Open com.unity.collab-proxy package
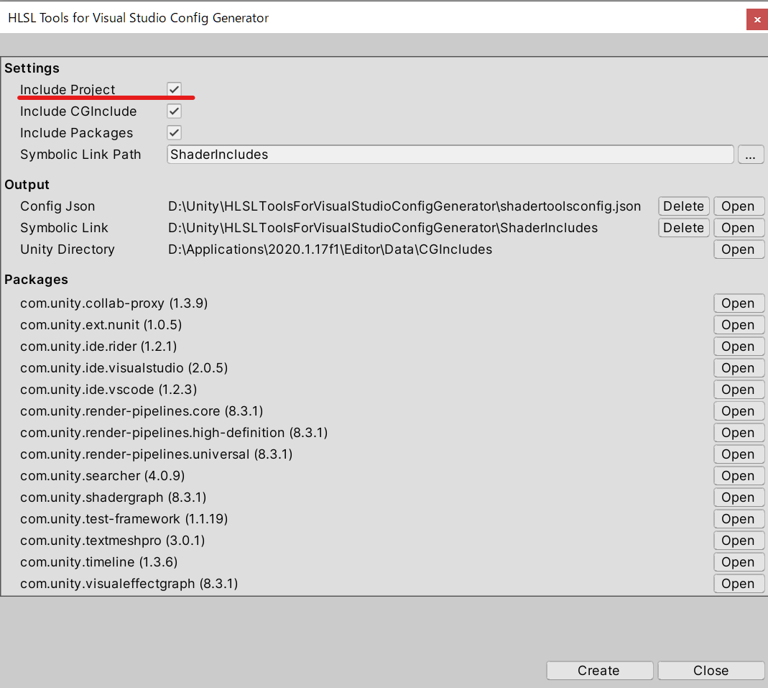 click(738, 303)
